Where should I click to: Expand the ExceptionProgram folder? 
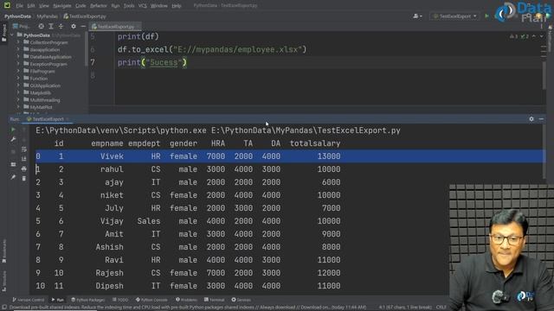coord(18,64)
